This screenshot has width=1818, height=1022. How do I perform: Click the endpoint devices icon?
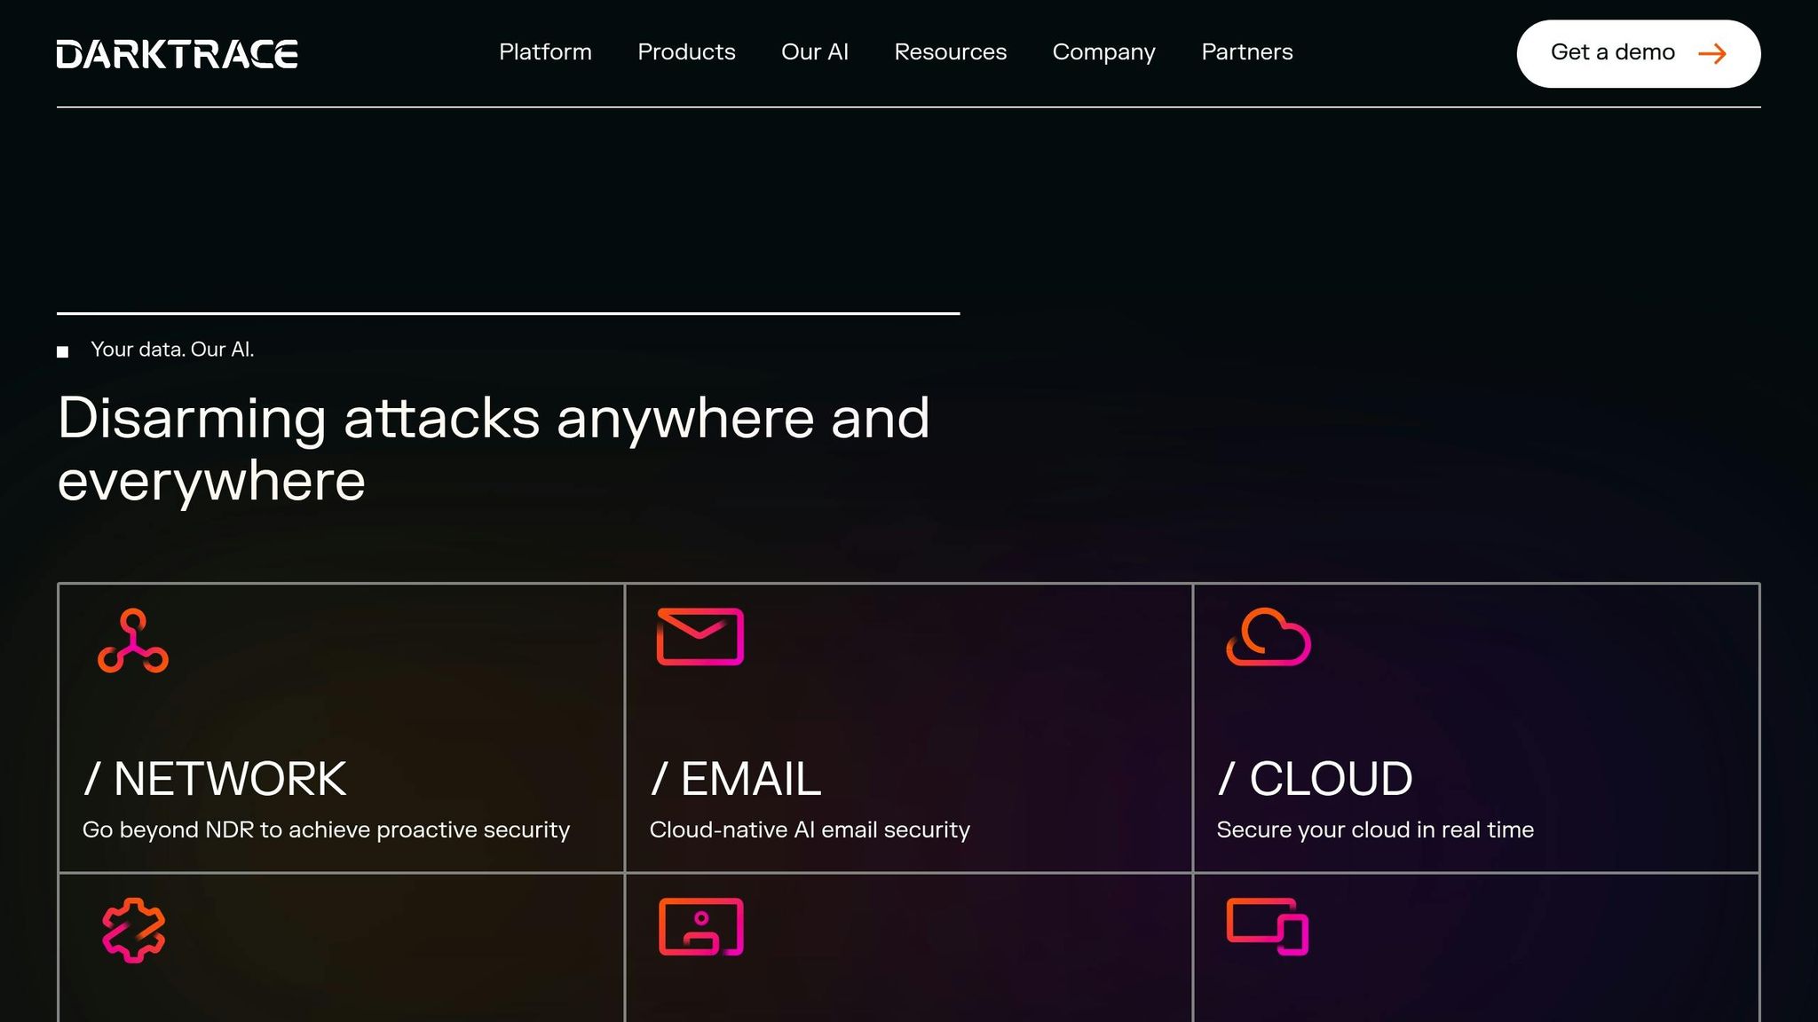tap(1267, 927)
